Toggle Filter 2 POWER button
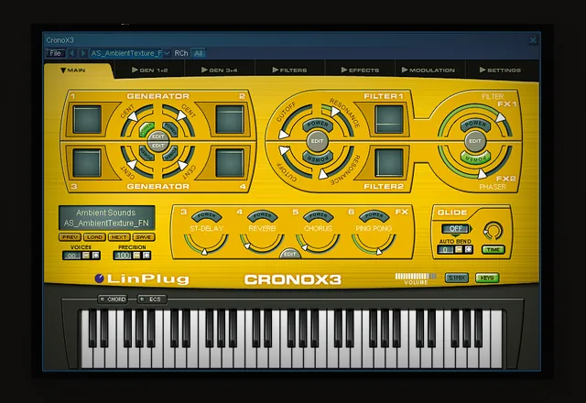The height and width of the screenshot is (403, 586). [x=318, y=157]
